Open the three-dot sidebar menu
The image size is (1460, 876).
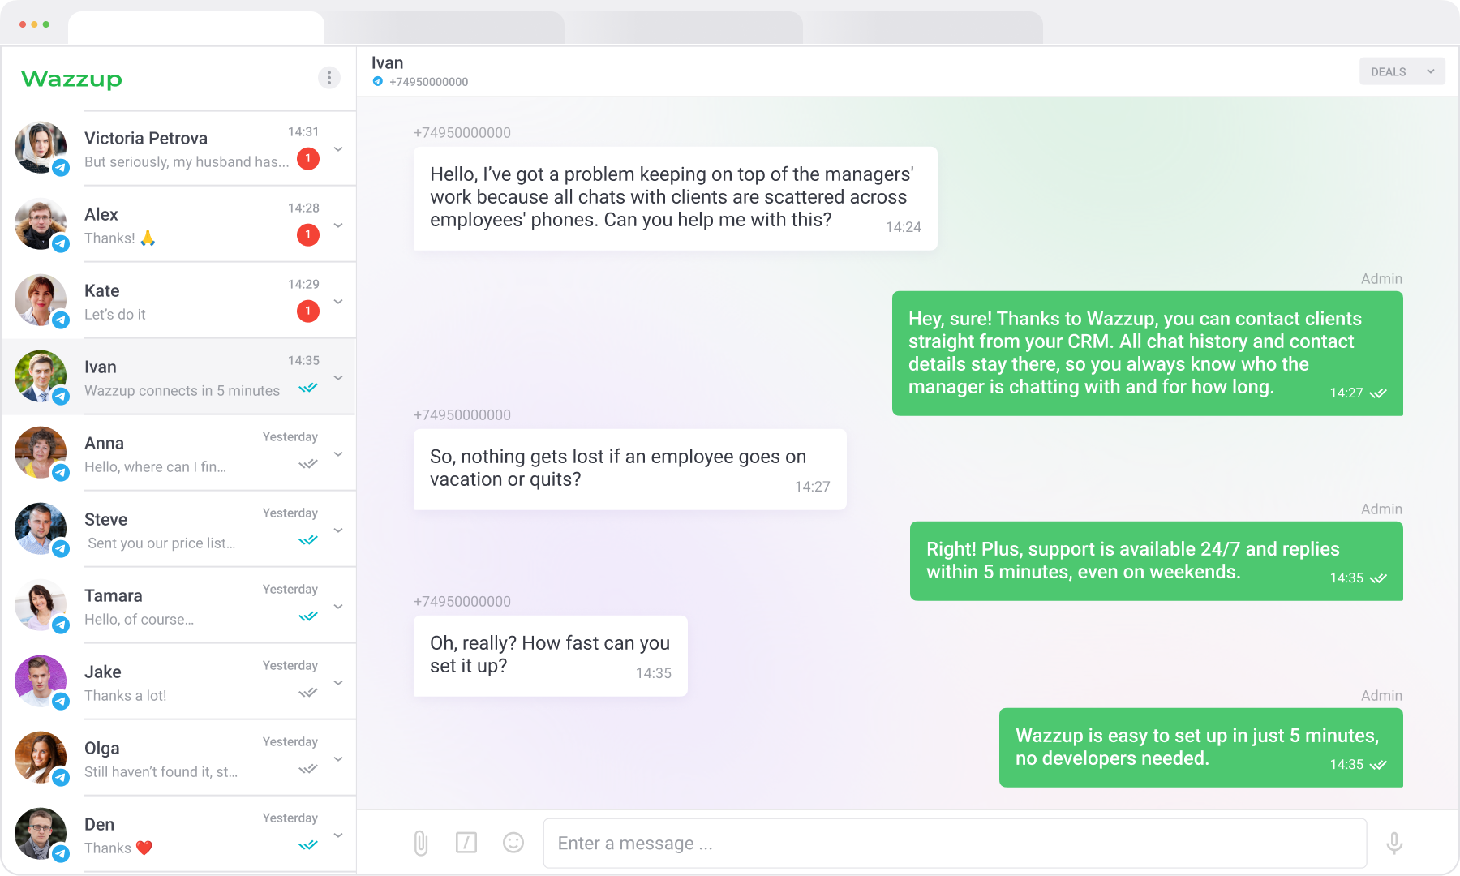[328, 78]
